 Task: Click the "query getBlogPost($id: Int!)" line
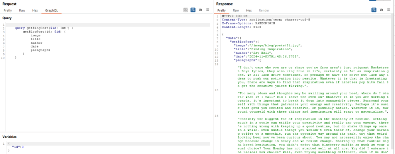(x=44, y=28)
